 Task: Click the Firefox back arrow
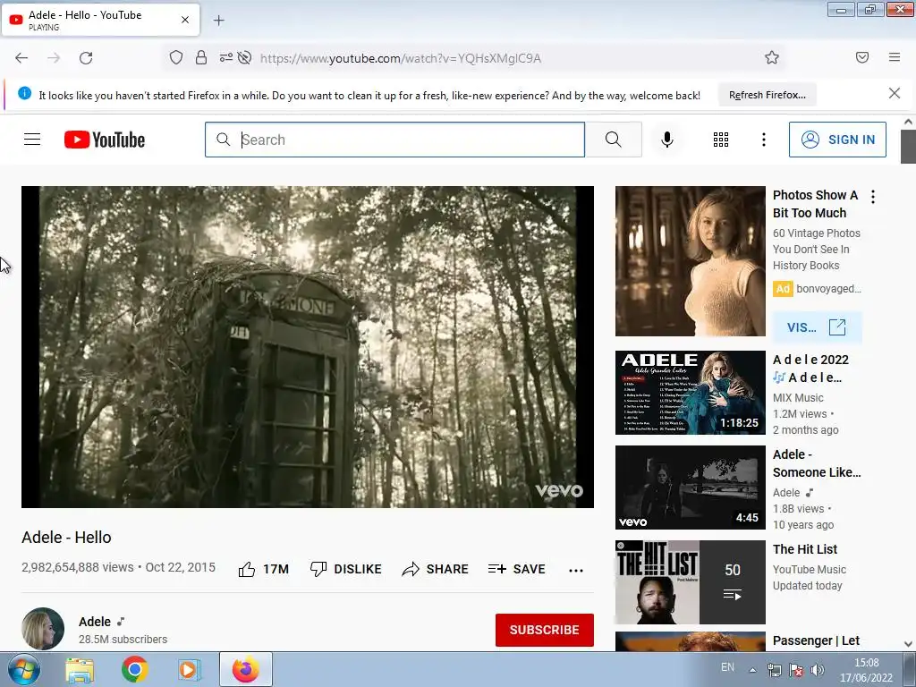click(21, 58)
